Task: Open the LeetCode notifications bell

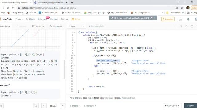Action: click(188, 19)
